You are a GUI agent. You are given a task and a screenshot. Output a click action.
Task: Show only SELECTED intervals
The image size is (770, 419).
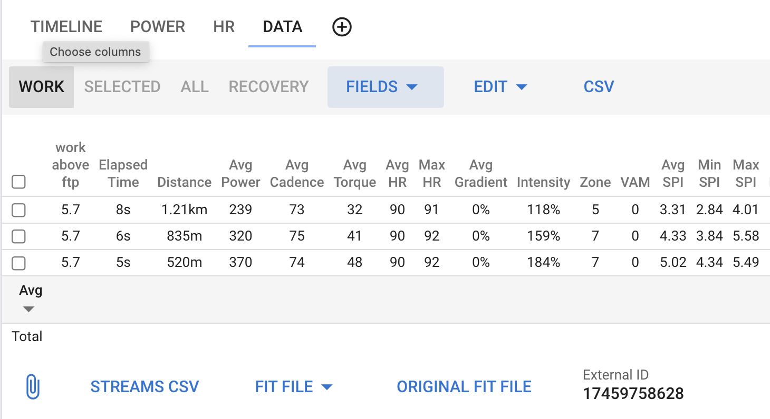(x=122, y=87)
